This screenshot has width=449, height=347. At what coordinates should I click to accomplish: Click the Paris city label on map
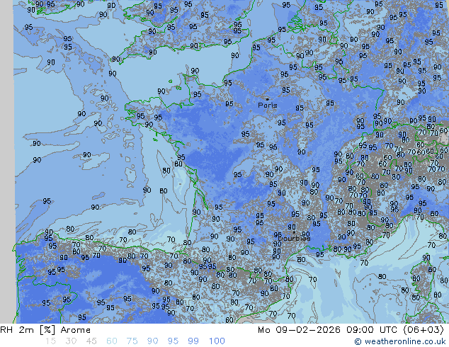(268, 106)
